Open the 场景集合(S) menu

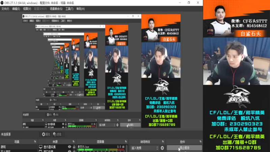(x=56, y=9)
